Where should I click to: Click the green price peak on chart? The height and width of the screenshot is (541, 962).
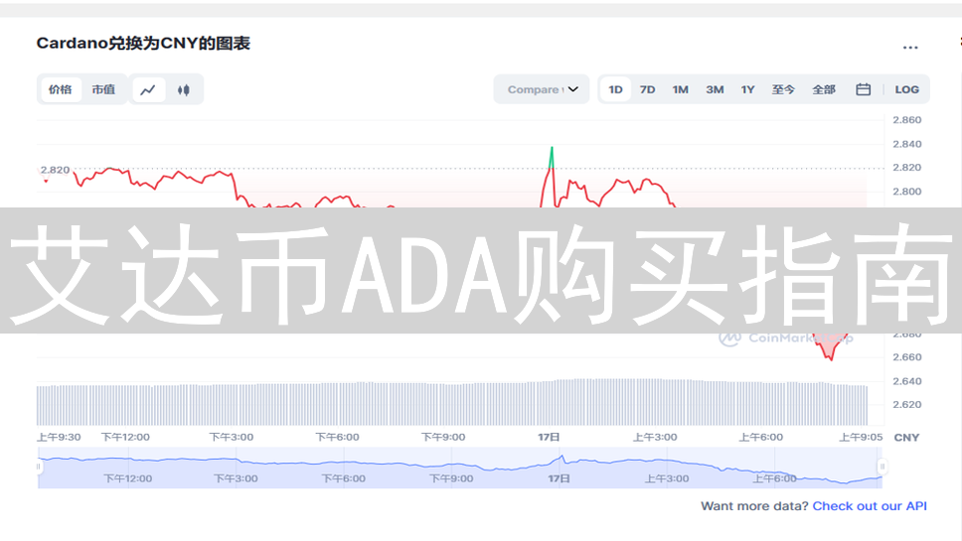(x=552, y=157)
